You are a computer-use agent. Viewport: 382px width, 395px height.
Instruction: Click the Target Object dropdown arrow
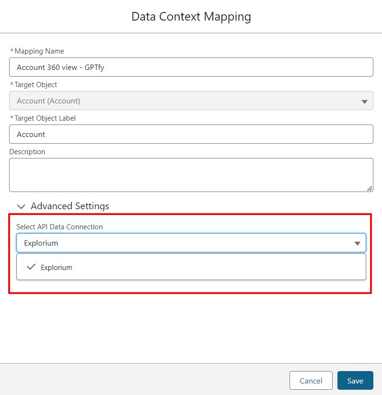pyautogui.click(x=364, y=102)
